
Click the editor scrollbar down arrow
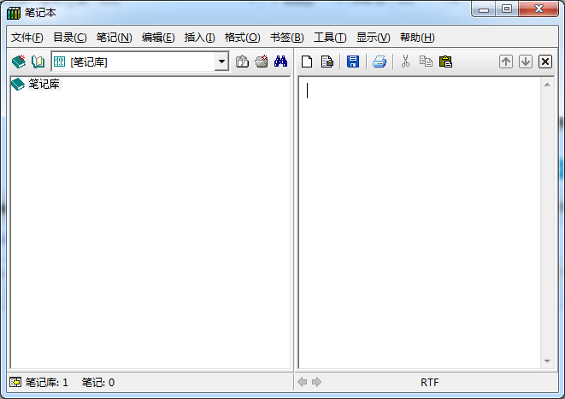pos(548,362)
